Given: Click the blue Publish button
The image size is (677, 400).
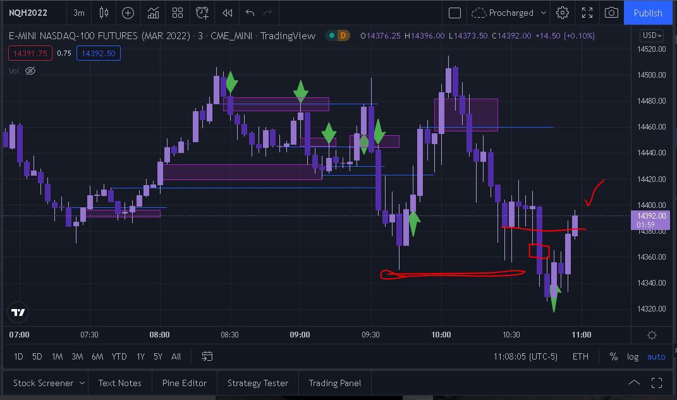Looking at the screenshot, I should pos(648,13).
